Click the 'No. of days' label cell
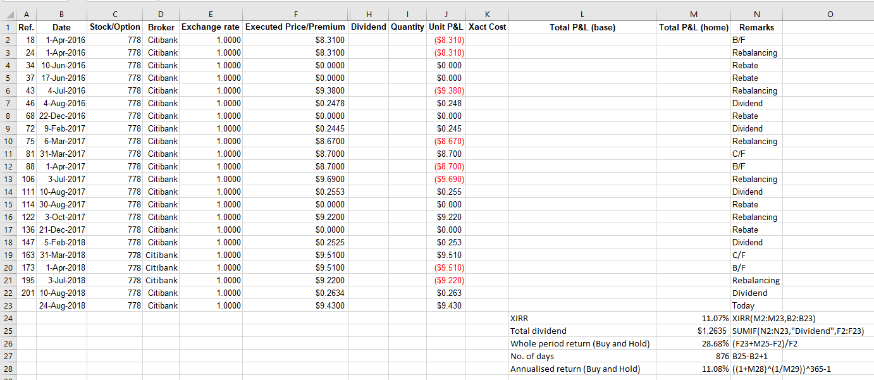 (x=582, y=356)
